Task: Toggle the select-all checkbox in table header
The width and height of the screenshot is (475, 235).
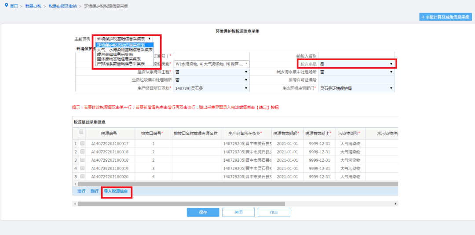Action: (x=81, y=132)
